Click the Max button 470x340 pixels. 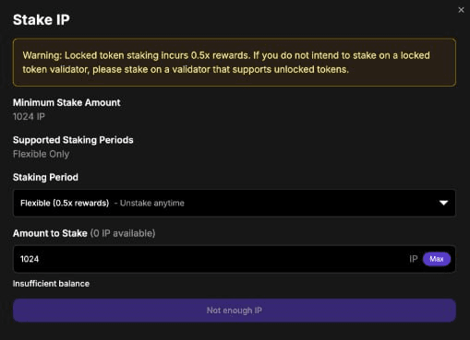tap(437, 259)
